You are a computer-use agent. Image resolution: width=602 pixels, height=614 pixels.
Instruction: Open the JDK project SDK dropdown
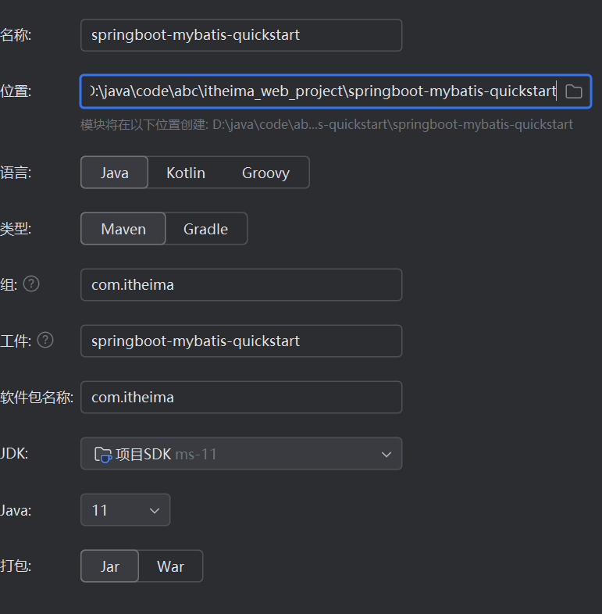click(x=240, y=454)
